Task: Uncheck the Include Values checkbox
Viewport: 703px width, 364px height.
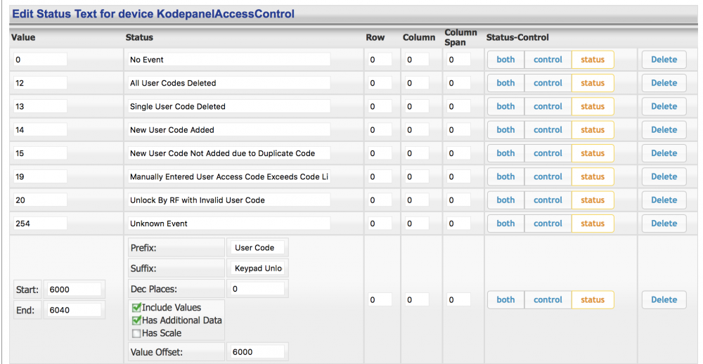Action: (136, 308)
